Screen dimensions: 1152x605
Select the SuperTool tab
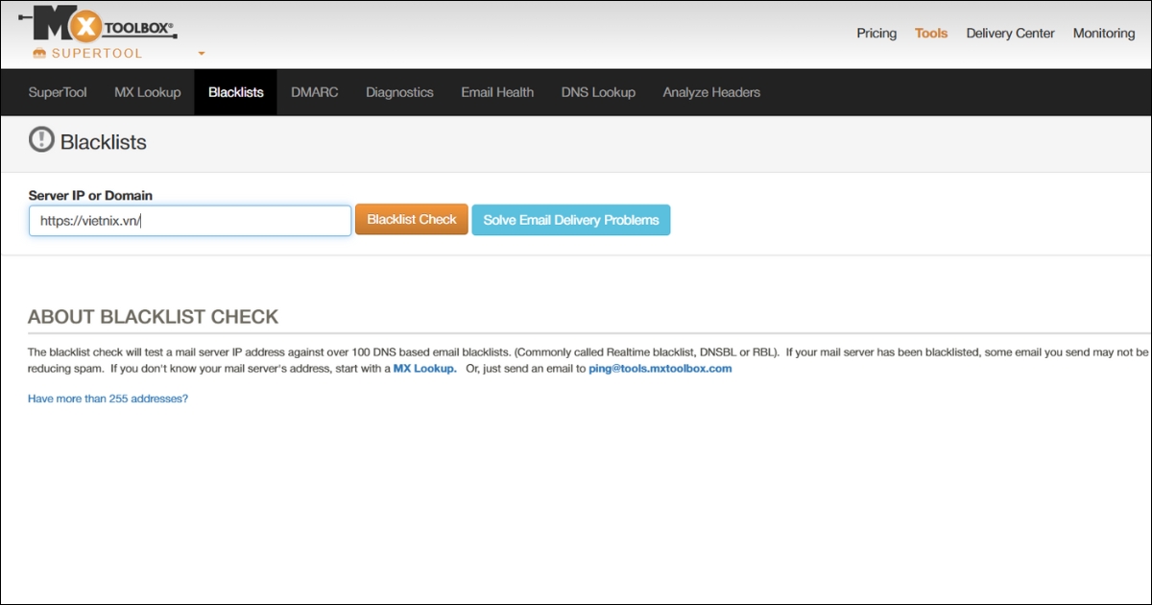(57, 91)
